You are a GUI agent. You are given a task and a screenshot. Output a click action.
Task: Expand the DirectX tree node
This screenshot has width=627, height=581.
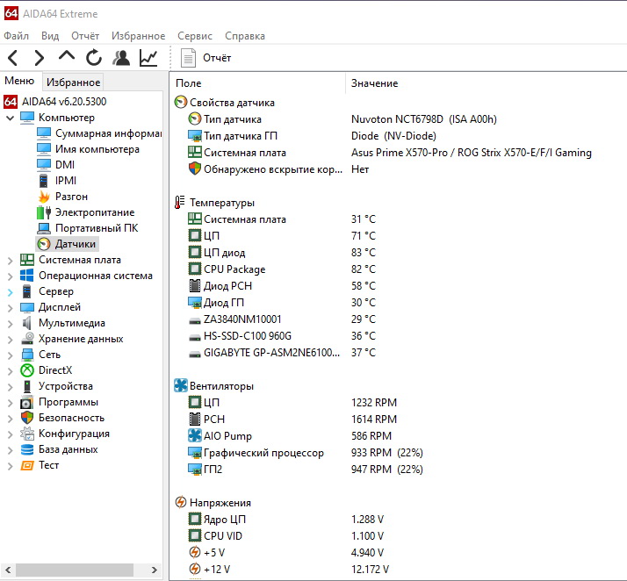pyautogui.click(x=10, y=371)
